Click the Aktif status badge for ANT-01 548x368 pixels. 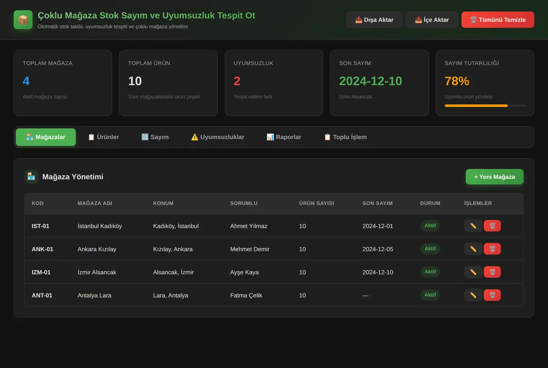[430, 295]
